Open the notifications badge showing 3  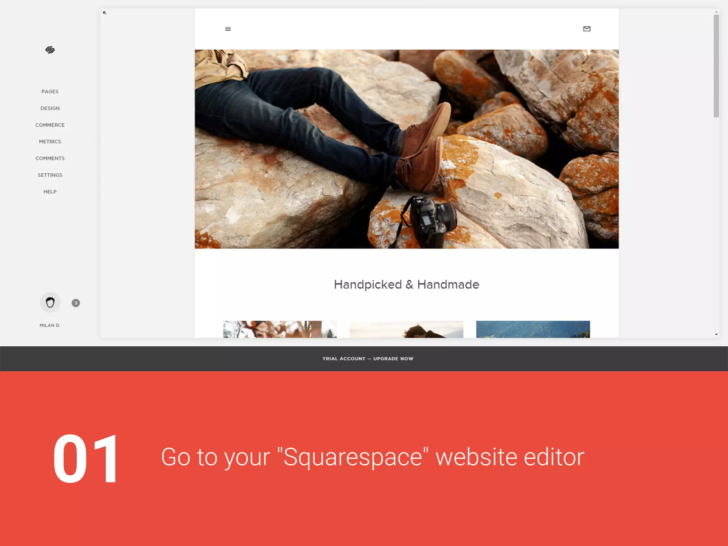76,303
